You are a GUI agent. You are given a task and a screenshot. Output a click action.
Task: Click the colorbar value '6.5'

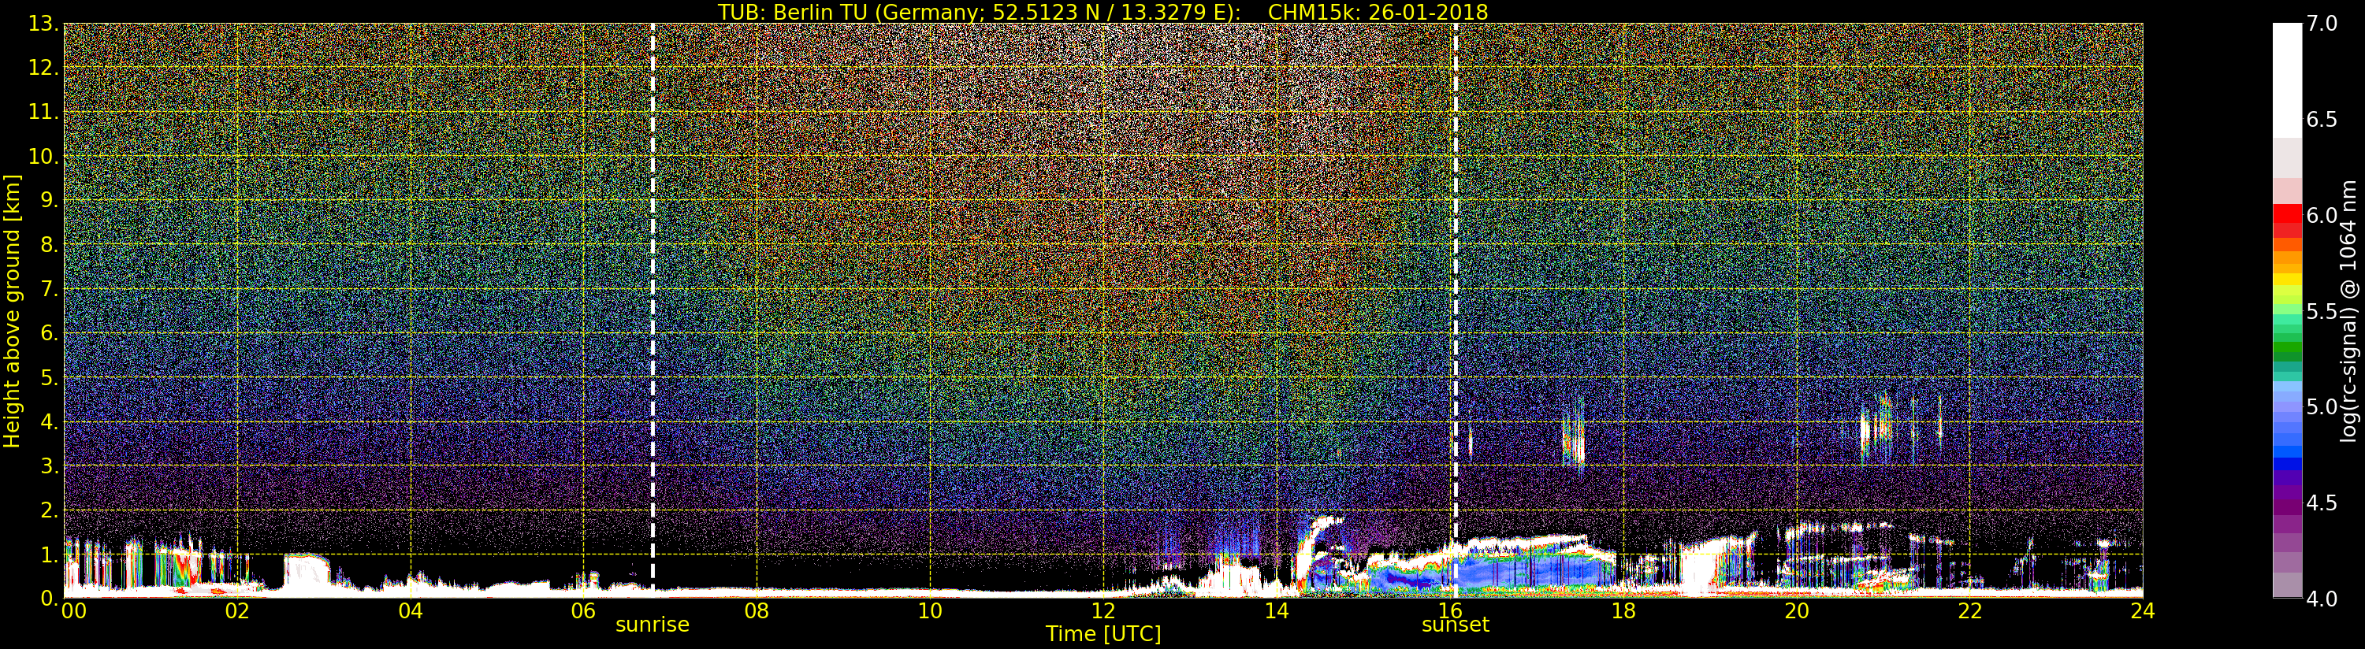[2322, 120]
